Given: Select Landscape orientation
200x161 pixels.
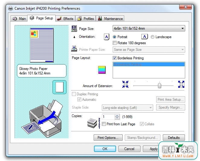Looking at the screenshot, I should click(161, 37).
